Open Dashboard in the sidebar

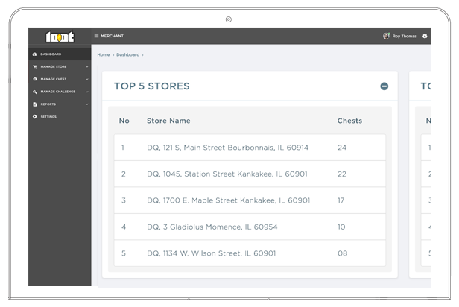(x=60, y=54)
